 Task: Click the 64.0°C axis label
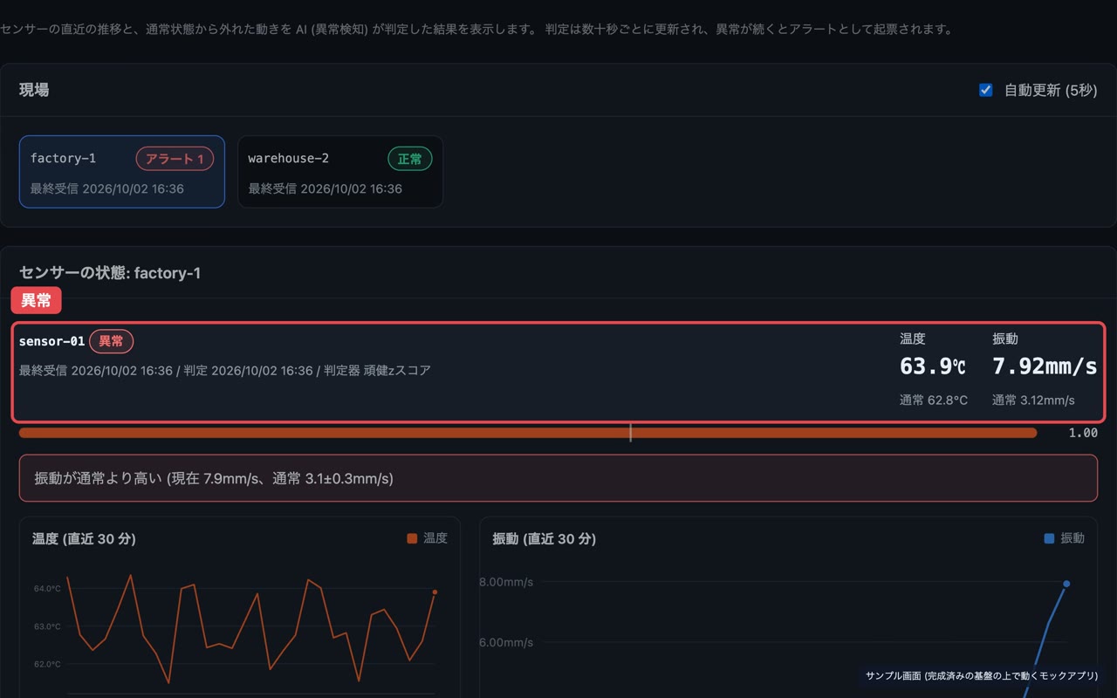pyautogui.click(x=47, y=589)
